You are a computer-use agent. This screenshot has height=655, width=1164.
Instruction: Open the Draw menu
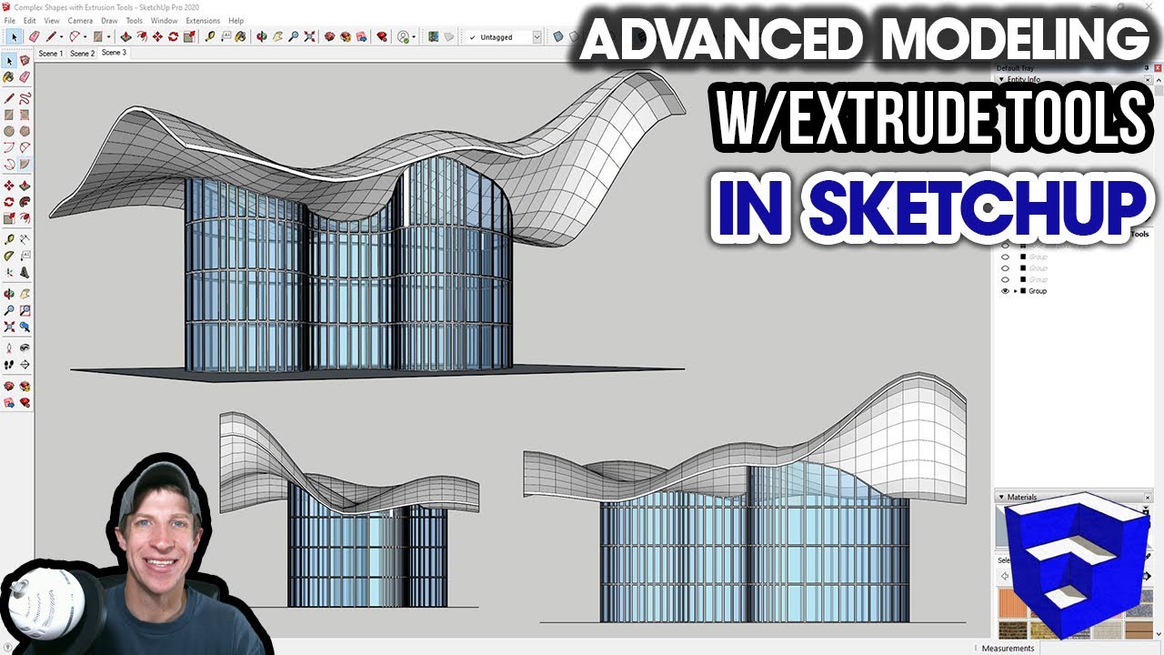tap(109, 20)
